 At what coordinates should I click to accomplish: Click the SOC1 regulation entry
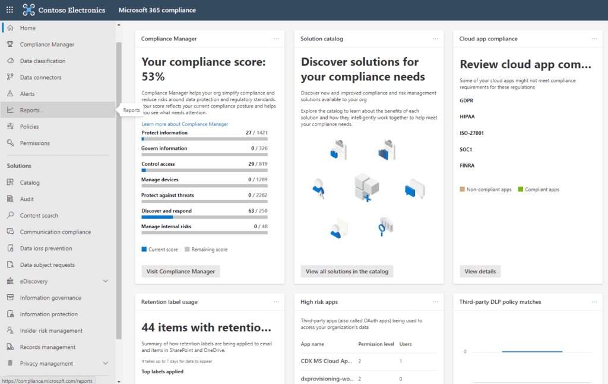pos(466,149)
